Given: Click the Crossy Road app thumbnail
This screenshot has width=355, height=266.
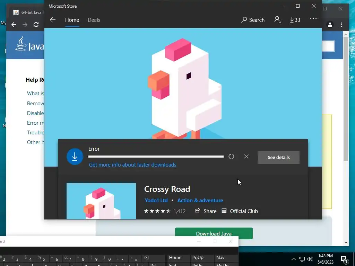Looking at the screenshot, I should 101,201.
